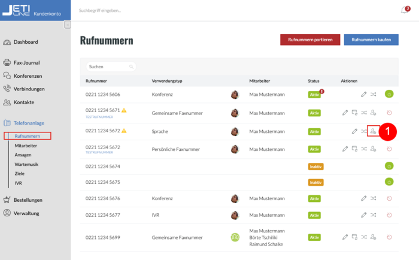Open Mitarbeiter in the sidebar submenu
419x260 pixels.
coord(26,146)
